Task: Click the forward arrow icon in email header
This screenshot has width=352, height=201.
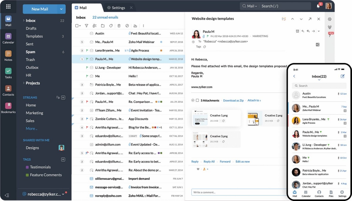Action: pyautogui.click(x=313, y=31)
